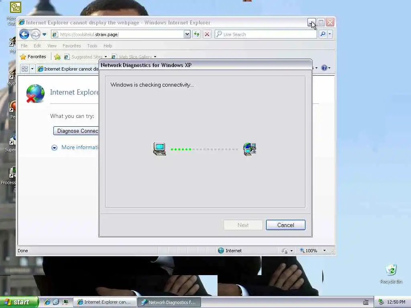Open the Recycle Bin desktop icon
The image size is (411, 308).
391,274
